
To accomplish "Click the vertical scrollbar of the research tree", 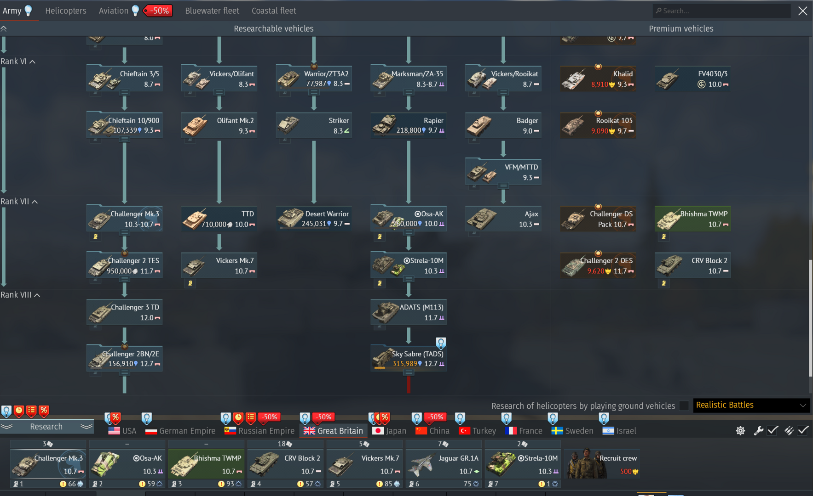I will coord(810,318).
